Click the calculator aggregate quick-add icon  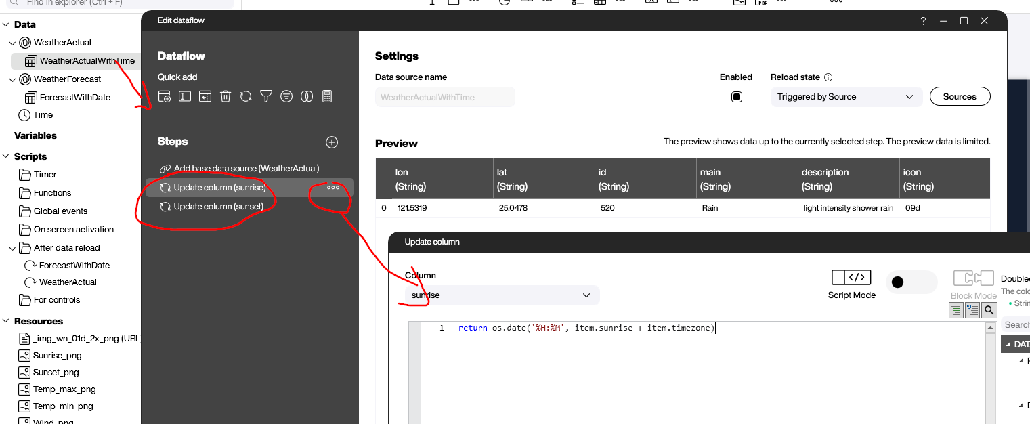coord(327,97)
